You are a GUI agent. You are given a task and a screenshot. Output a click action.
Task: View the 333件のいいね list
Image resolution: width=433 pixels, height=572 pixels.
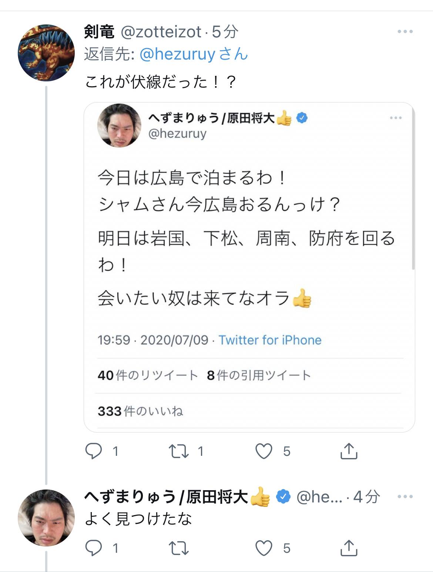pos(140,411)
